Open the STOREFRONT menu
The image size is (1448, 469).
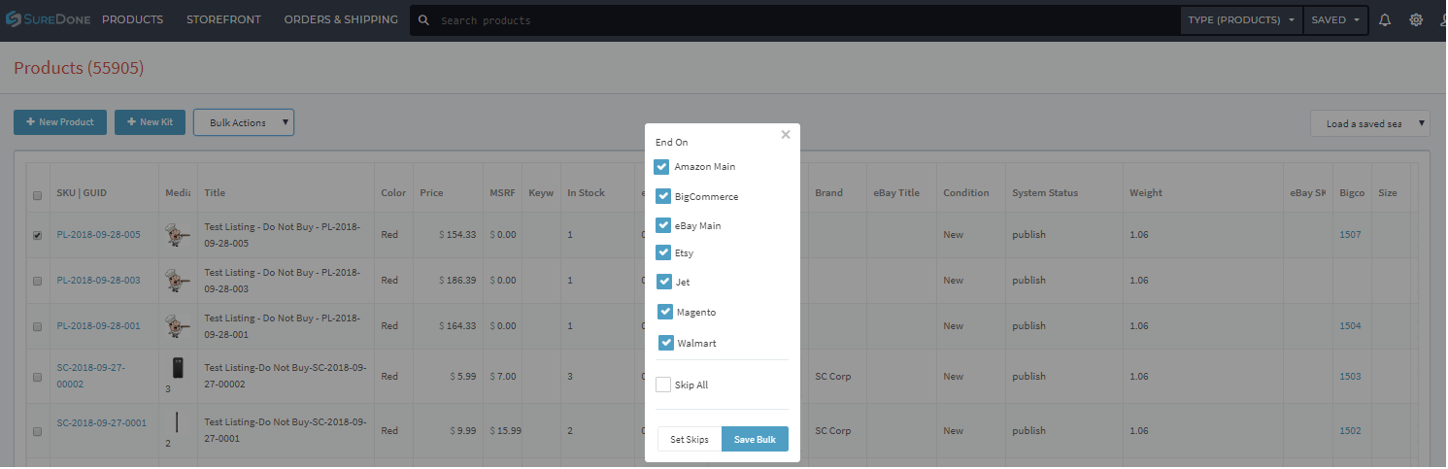(x=223, y=19)
